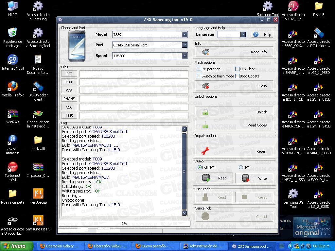Open the Model dropdown showing T889
335x251 pixels.
(185, 34)
